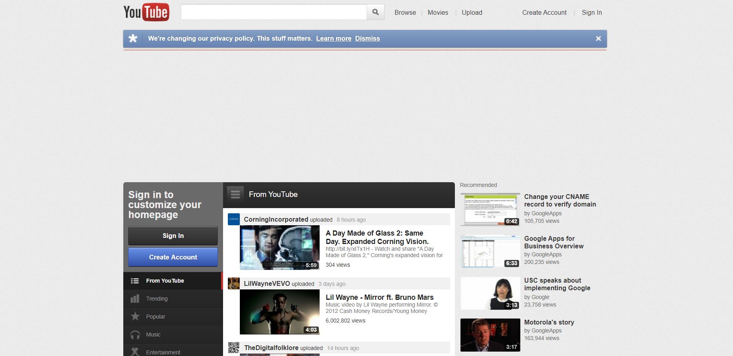
Task: Play the A Day Made of Glass 2 thumbnail
Action: coord(279,248)
